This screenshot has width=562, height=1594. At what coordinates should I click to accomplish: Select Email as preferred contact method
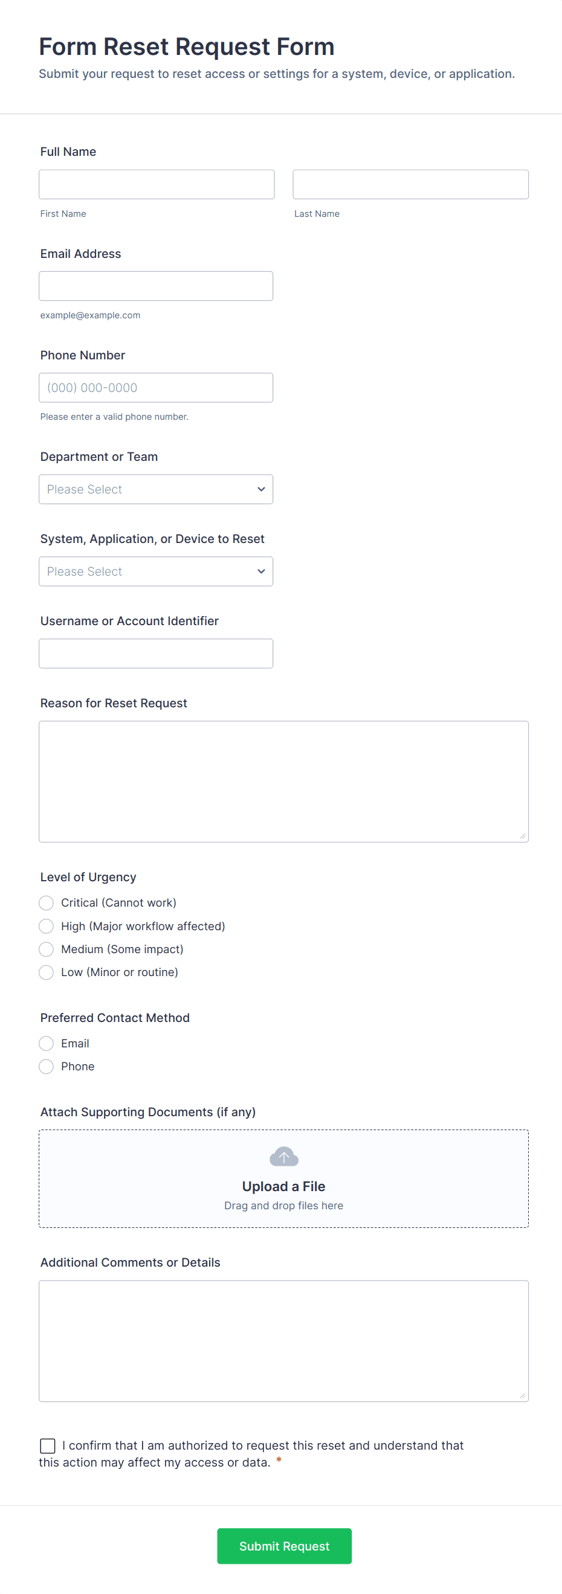(x=47, y=1043)
